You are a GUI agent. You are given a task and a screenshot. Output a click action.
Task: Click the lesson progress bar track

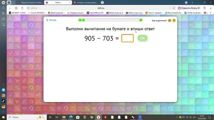pyautogui.click(x=110, y=20)
